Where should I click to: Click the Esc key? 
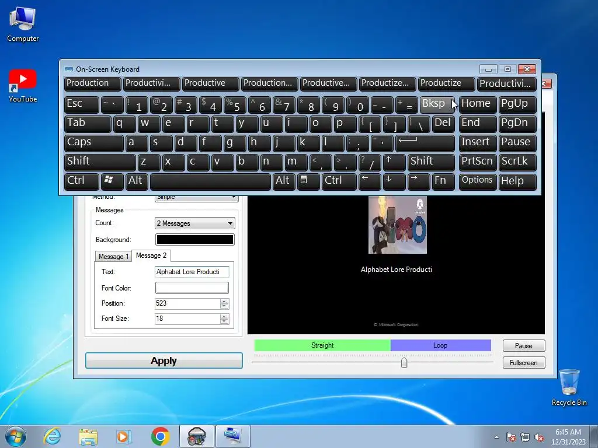[x=82, y=105]
